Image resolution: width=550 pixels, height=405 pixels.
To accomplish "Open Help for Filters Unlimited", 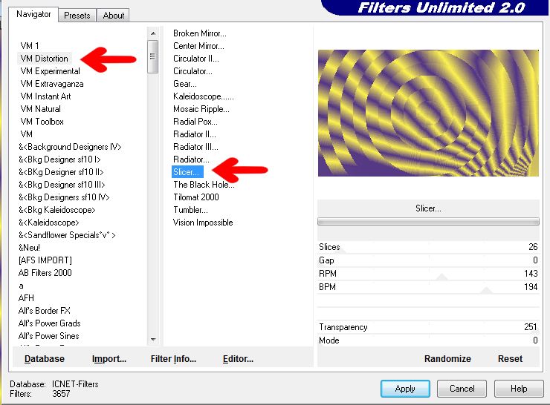I will click(519, 389).
